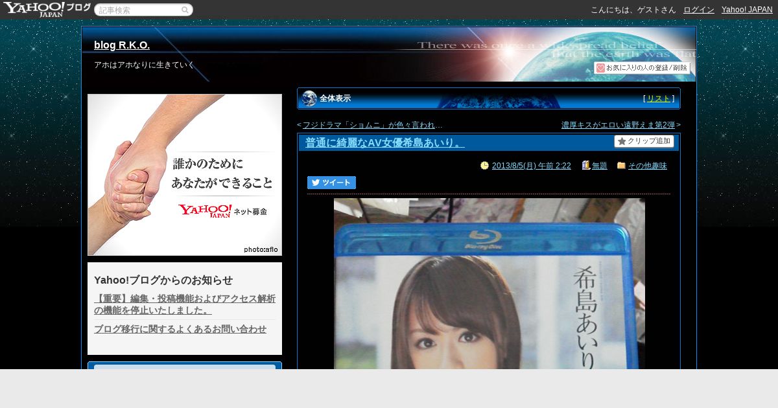
Task: Open the その他趣味 category link
Action: [x=648, y=166]
